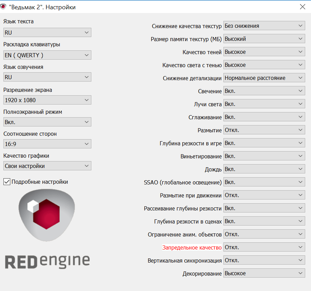Expand the Качество теней dropdown
This screenshot has width=311, height=291.
(x=264, y=52)
